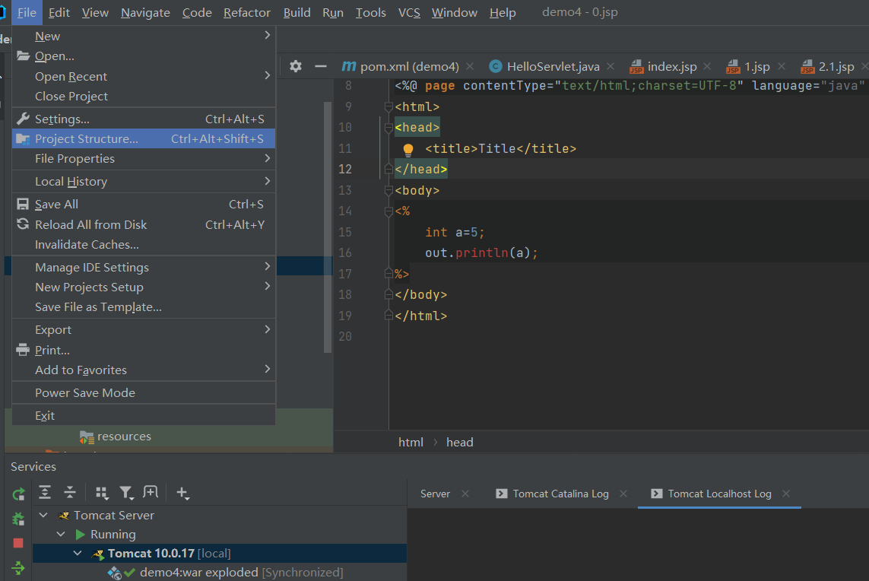This screenshot has width=869, height=581.
Task: Open the editor settings gear icon
Action: (295, 66)
